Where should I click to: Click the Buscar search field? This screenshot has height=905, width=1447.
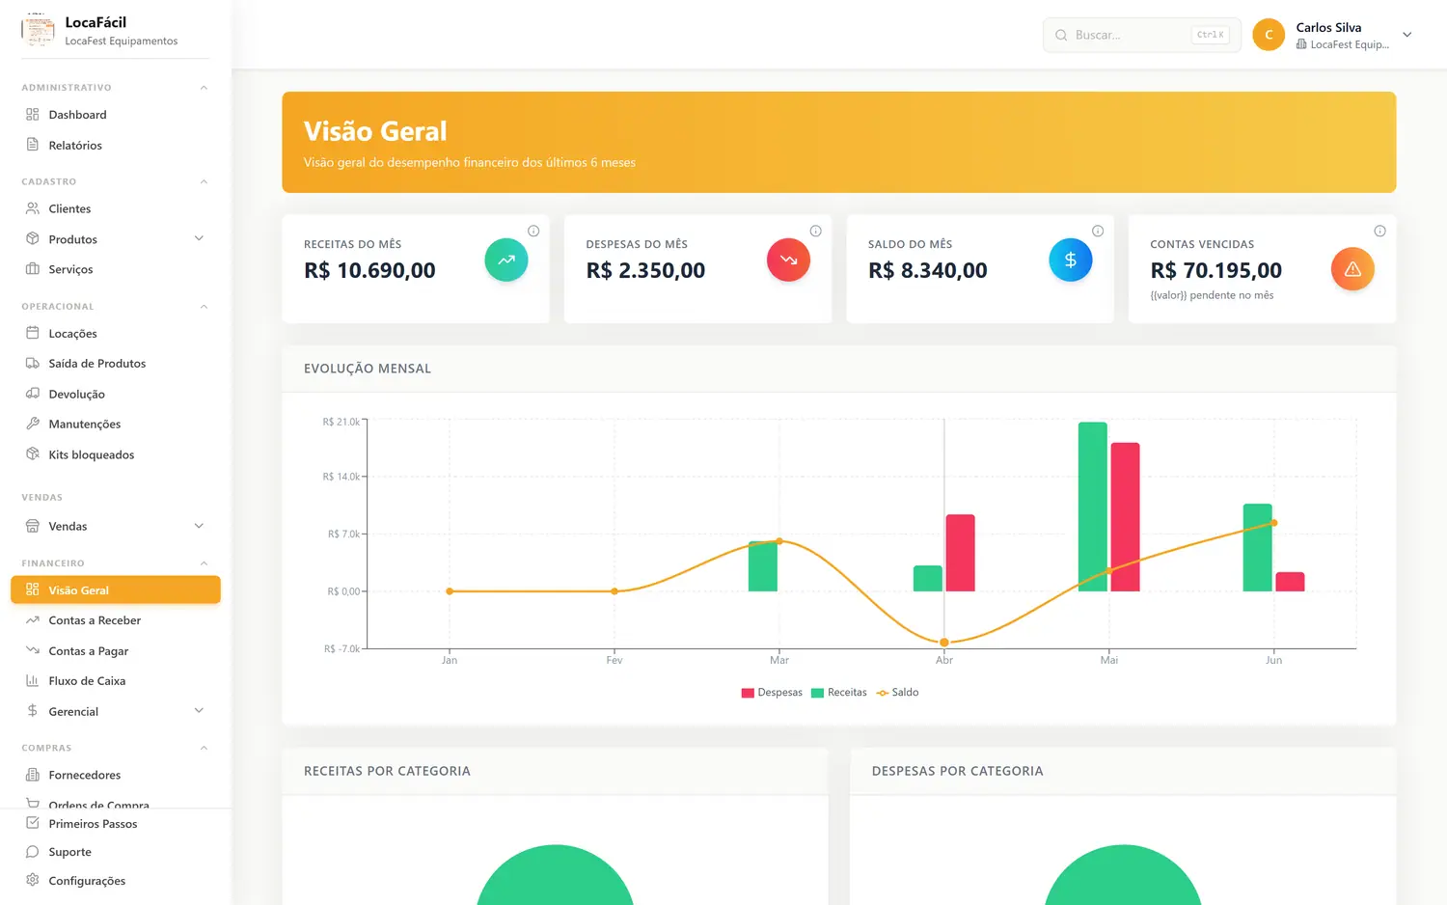pyautogui.click(x=1141, y=35)
